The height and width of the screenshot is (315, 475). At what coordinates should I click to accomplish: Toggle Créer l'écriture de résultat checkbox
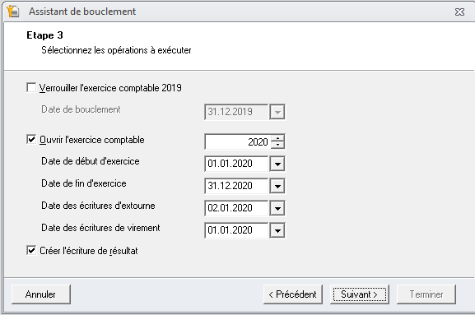[x=31, y=250]
